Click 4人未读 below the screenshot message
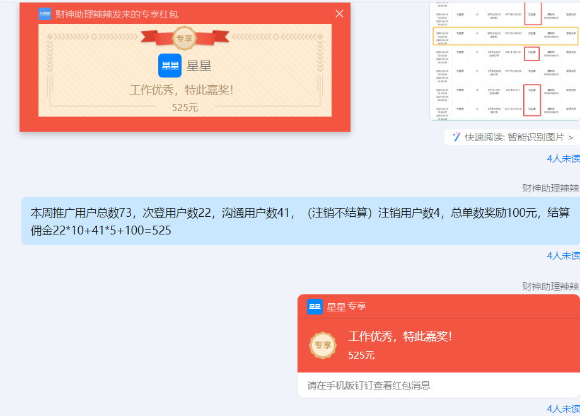The image size is (580, 416). (x=563, y=159)
